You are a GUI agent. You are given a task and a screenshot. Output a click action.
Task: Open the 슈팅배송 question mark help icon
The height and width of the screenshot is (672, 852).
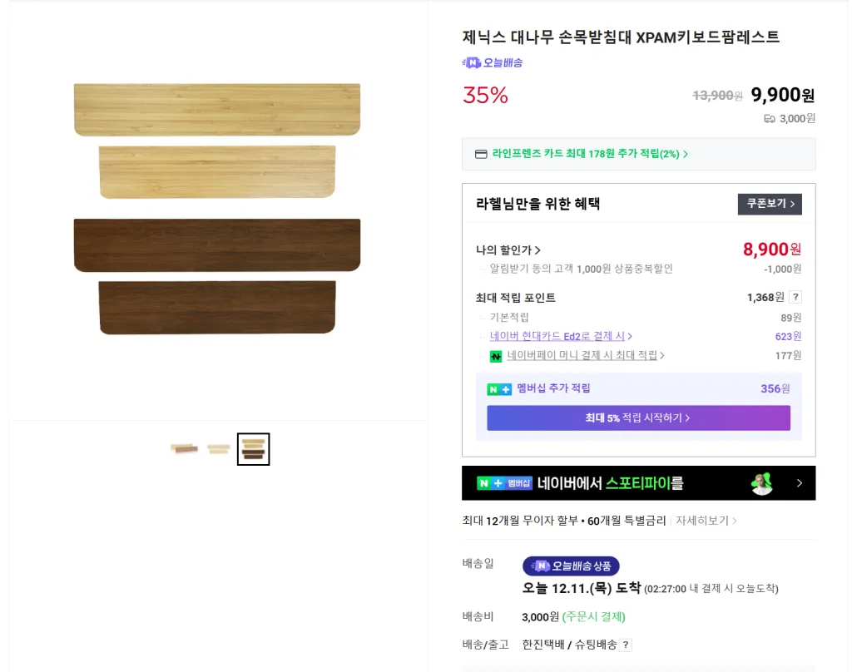click(x=624, y=644)
